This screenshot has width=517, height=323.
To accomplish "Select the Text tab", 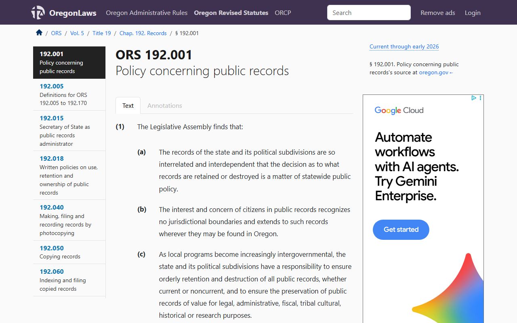I will click(128, 105).
